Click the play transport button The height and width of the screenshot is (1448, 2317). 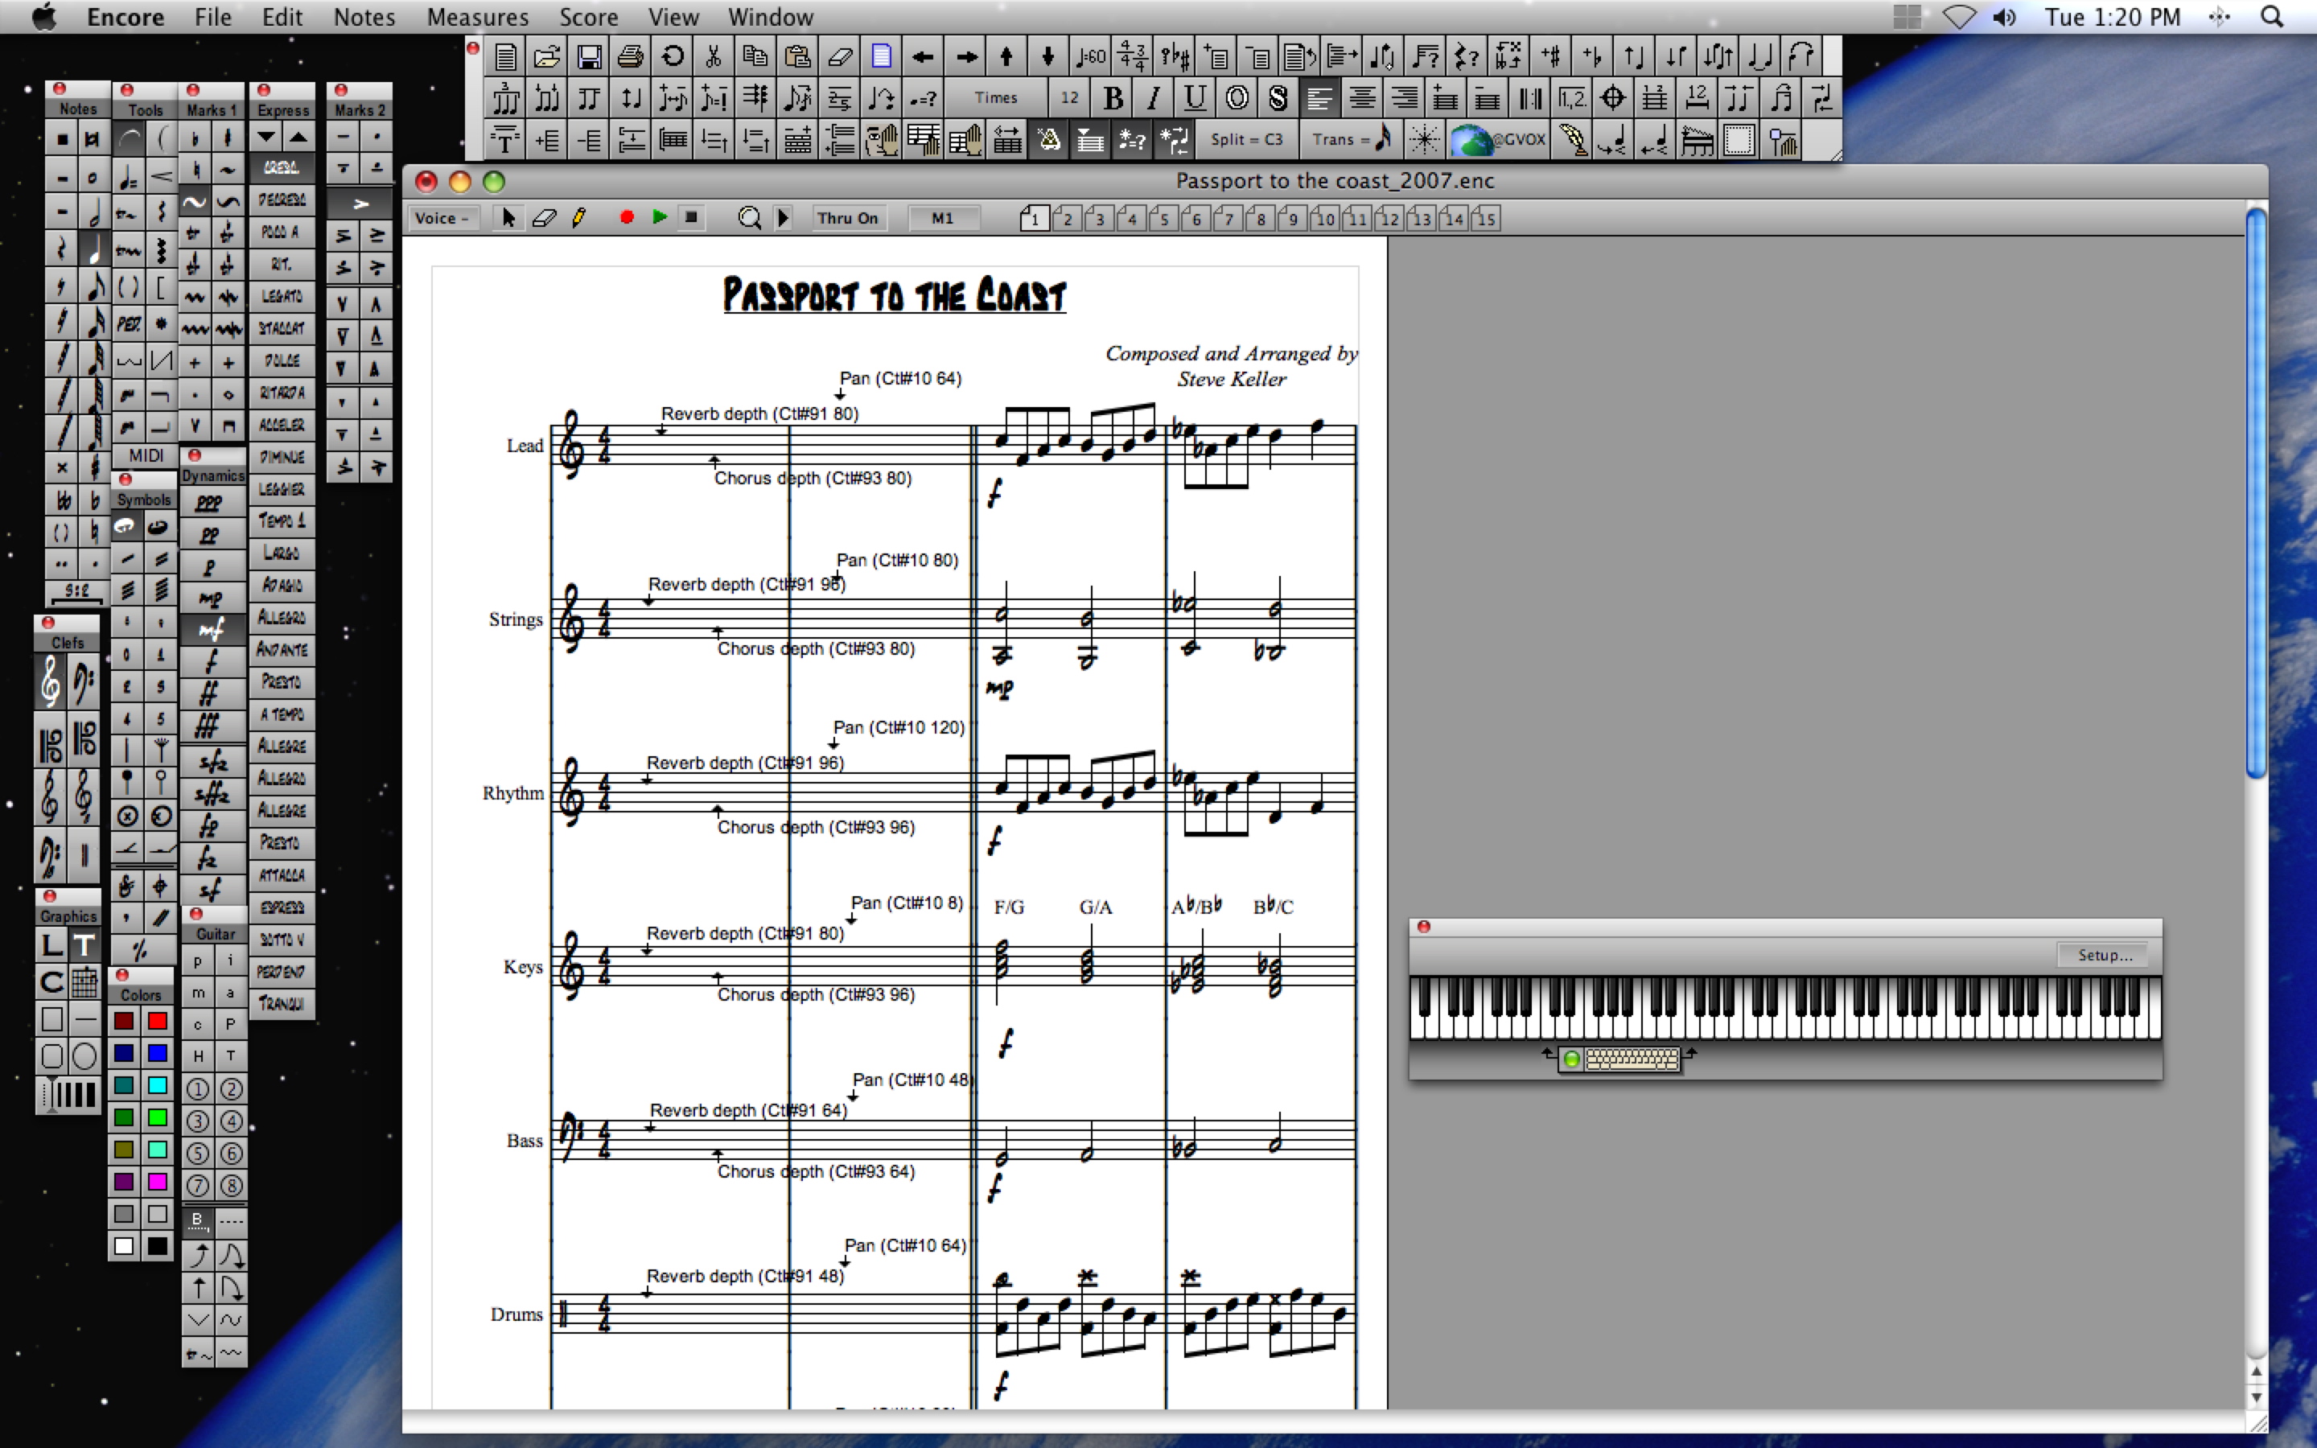pyautogui.click(x=657, y=219)
